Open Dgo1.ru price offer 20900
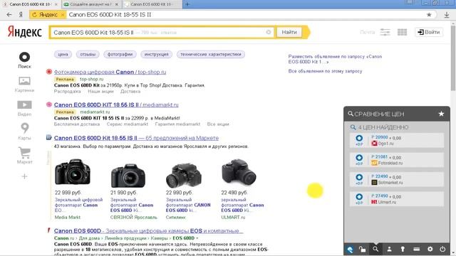 [397, 140]
